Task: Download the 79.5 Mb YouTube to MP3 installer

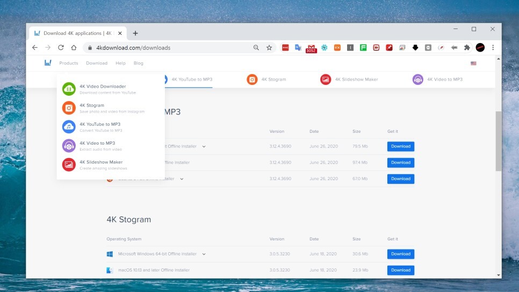Action: tap(400, 146)
